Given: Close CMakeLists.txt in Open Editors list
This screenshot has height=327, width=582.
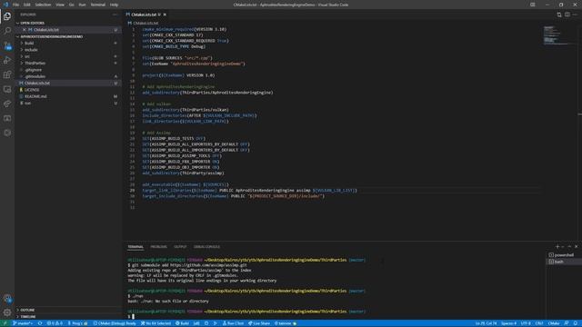Looking at the screenshot, I should (x=25, y=30).
